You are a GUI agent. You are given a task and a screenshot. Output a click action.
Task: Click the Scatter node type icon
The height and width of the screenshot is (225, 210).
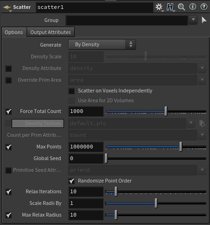point(7,7)
